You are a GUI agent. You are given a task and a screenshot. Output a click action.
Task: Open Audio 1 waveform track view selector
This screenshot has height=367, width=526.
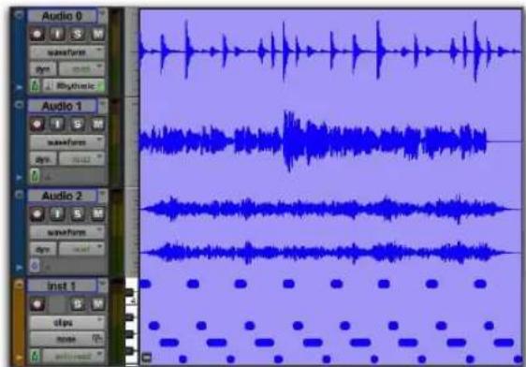click(x=67, y=142)
